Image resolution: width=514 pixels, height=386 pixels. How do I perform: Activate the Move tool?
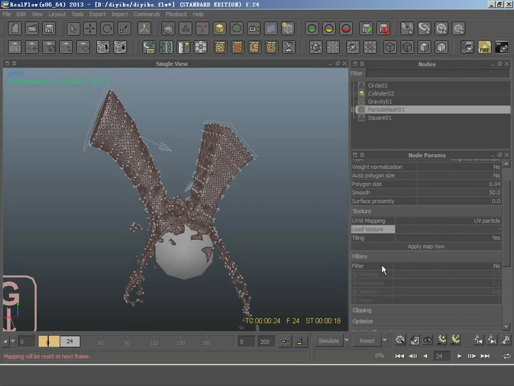[90, 29]
